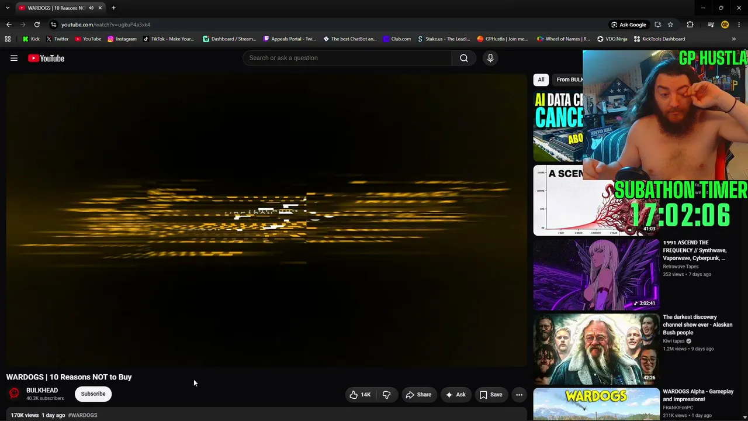Open the BULKHEAD channel avatar
Screen dimensions: 748x421
tap(15, 394)
